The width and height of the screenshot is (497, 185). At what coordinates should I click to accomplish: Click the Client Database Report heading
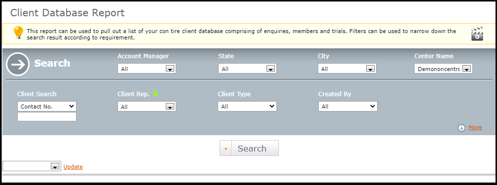68,13
